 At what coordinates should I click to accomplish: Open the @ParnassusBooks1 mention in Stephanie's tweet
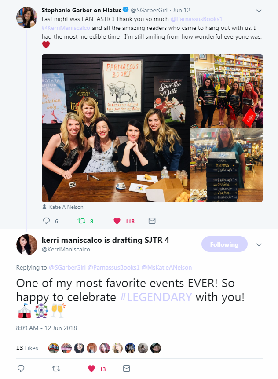pyautogui.click(x=197, y=19)
